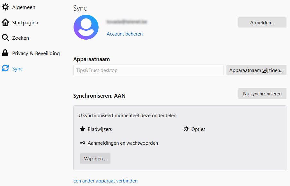Go to the Startpagina settings section
The image size is (290, 186).
pos(25,23)
